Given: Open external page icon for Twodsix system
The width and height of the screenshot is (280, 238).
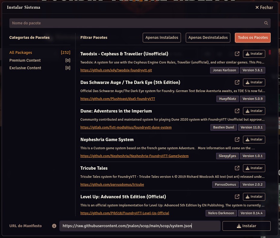Looking at the screenshot, I should coord(237,54).
